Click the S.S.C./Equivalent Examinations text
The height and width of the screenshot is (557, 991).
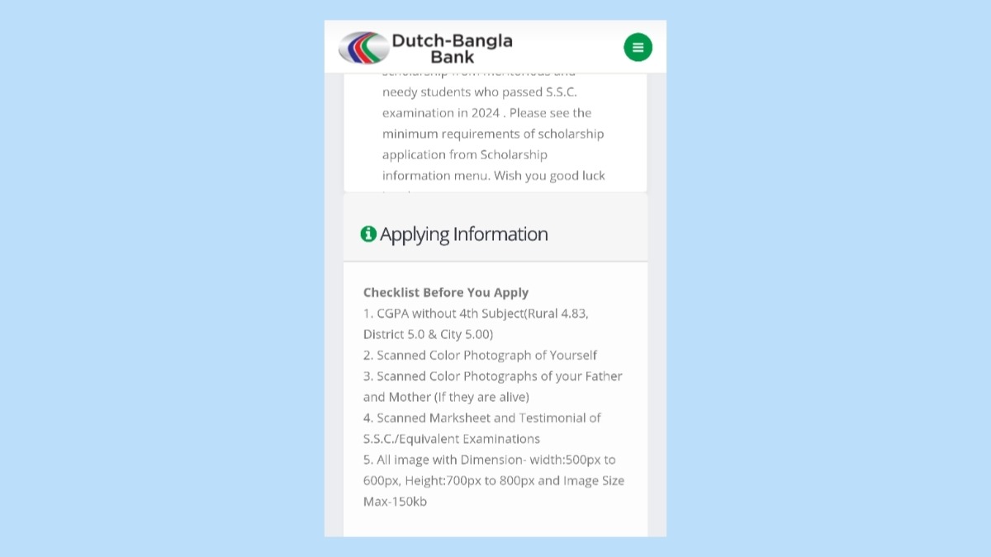point(451,439)
